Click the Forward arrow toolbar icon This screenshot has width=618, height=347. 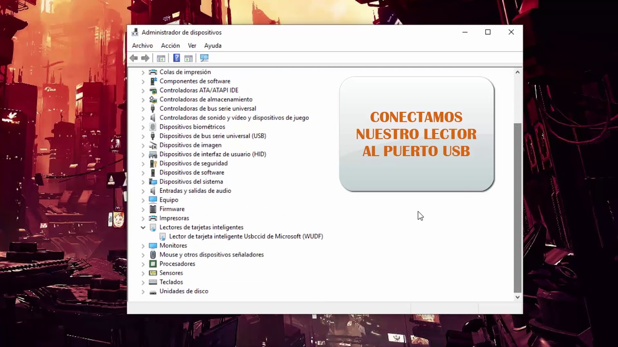(145, 58)
